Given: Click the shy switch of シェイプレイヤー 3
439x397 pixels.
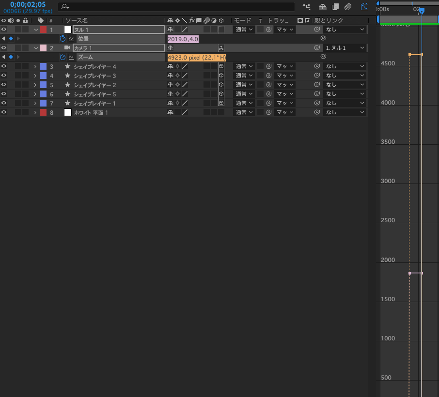Looking at the screenshot, I should 170,76.
